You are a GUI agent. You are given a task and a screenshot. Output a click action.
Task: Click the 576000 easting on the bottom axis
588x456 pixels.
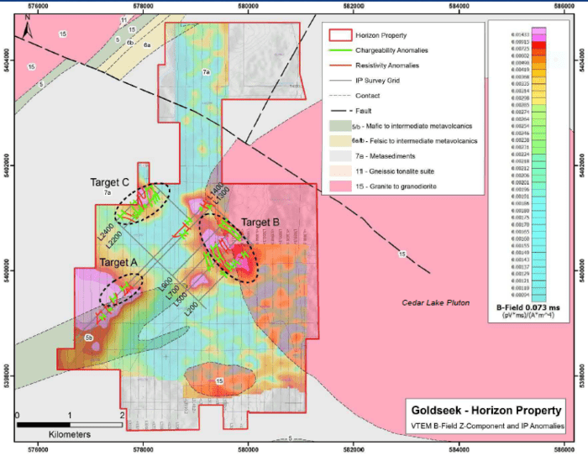(x=38, y=449)
